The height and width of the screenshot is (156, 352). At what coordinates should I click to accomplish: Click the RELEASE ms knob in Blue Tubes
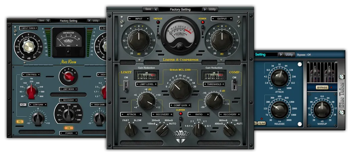click(x=279, y=110)
